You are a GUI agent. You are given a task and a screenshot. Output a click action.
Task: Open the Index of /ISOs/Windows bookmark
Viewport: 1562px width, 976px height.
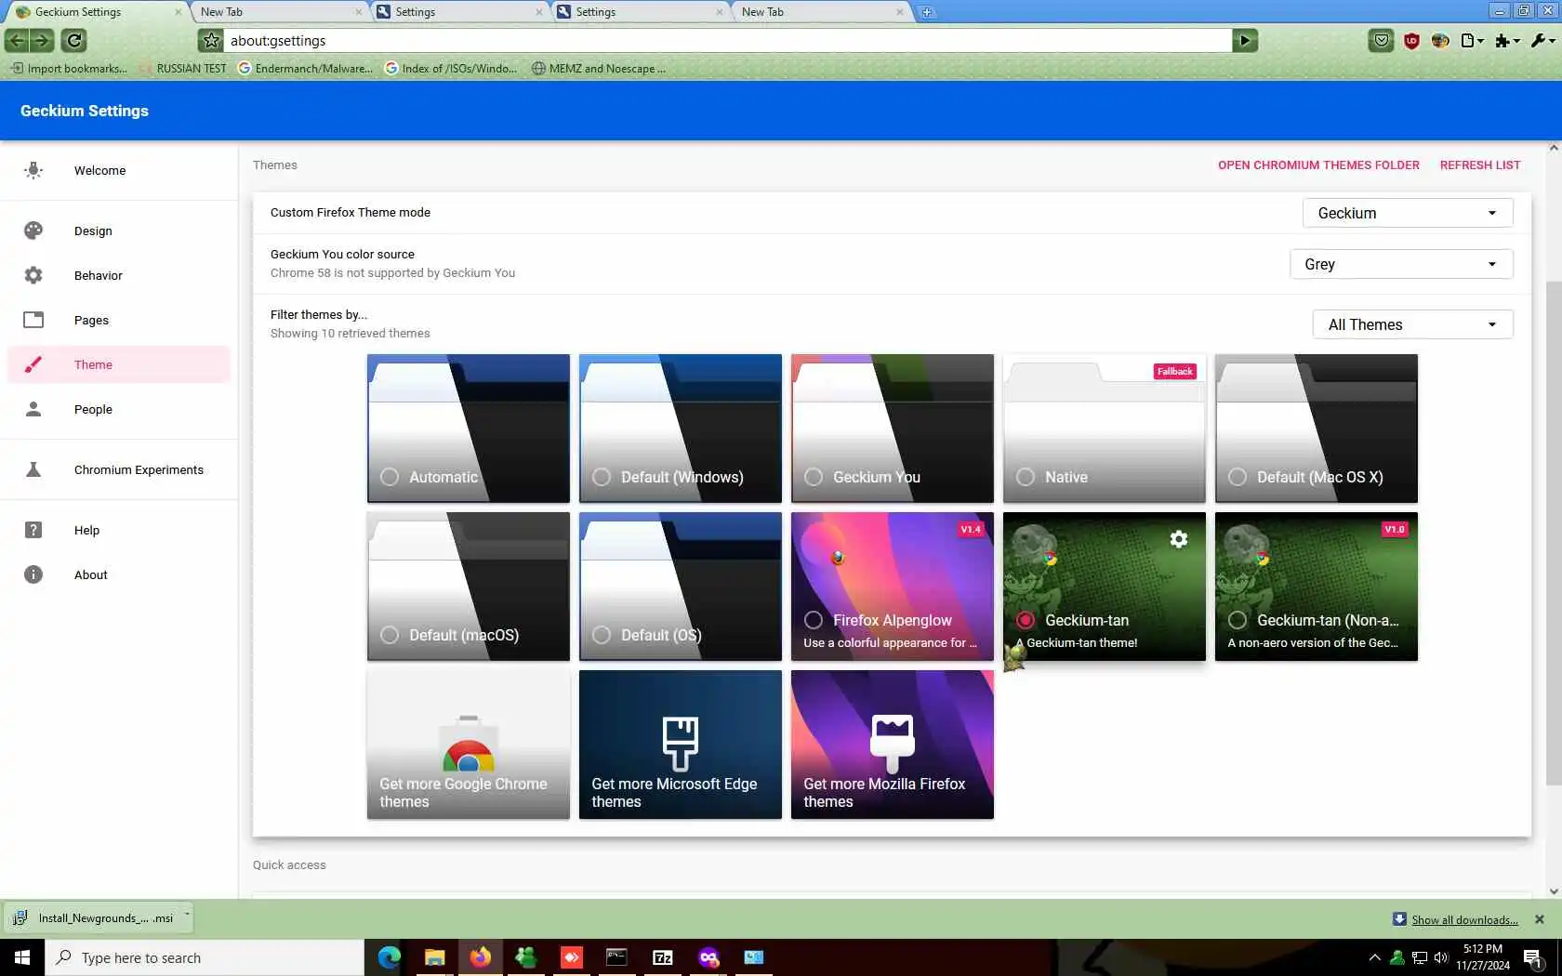[x=451, y=68]
